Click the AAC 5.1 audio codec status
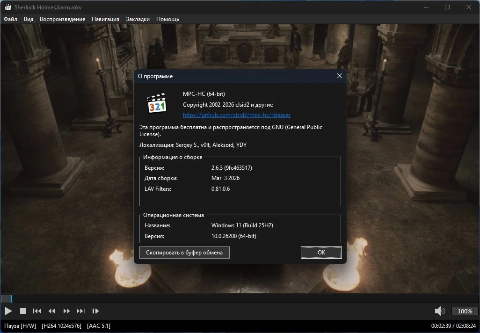Viewport: 480px width, 333px height. [x=99, y=326]
